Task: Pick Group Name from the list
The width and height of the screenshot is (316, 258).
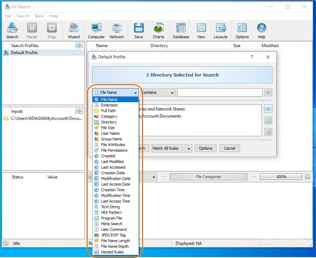Action: [115, 139]
